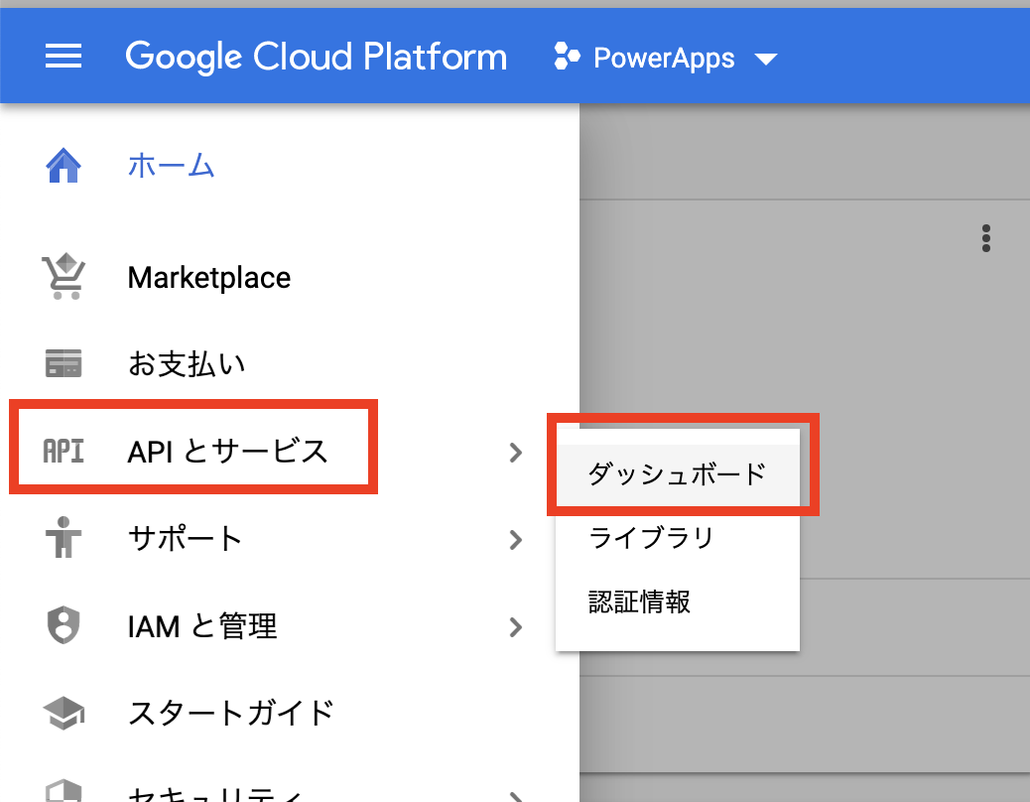The image size is (1030, 802).
Task: Open お支払い billing page
Action: pos(187,363)
